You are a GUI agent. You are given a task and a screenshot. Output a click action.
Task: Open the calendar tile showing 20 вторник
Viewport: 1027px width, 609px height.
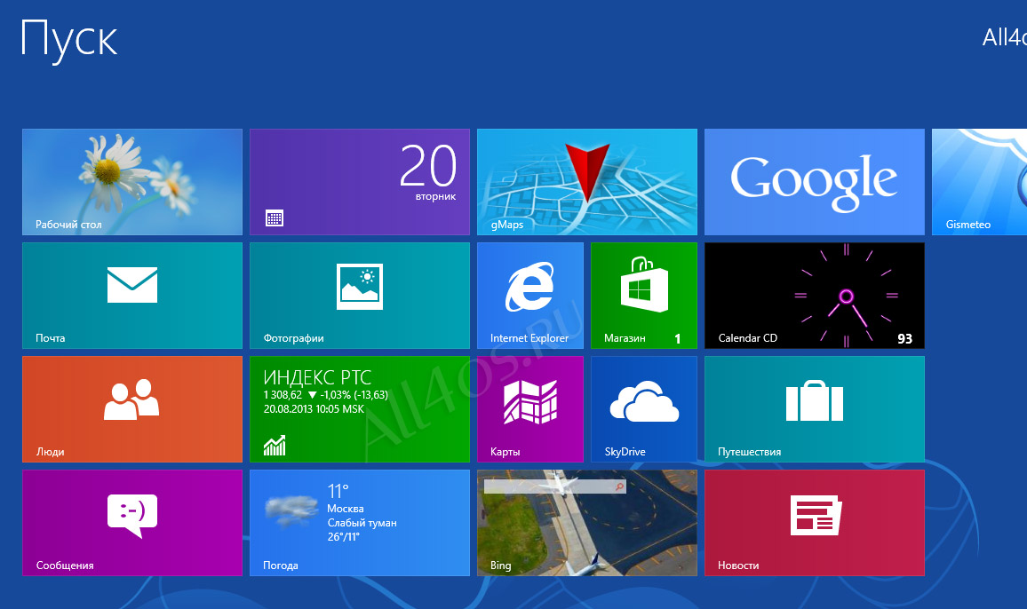point(360,182)
